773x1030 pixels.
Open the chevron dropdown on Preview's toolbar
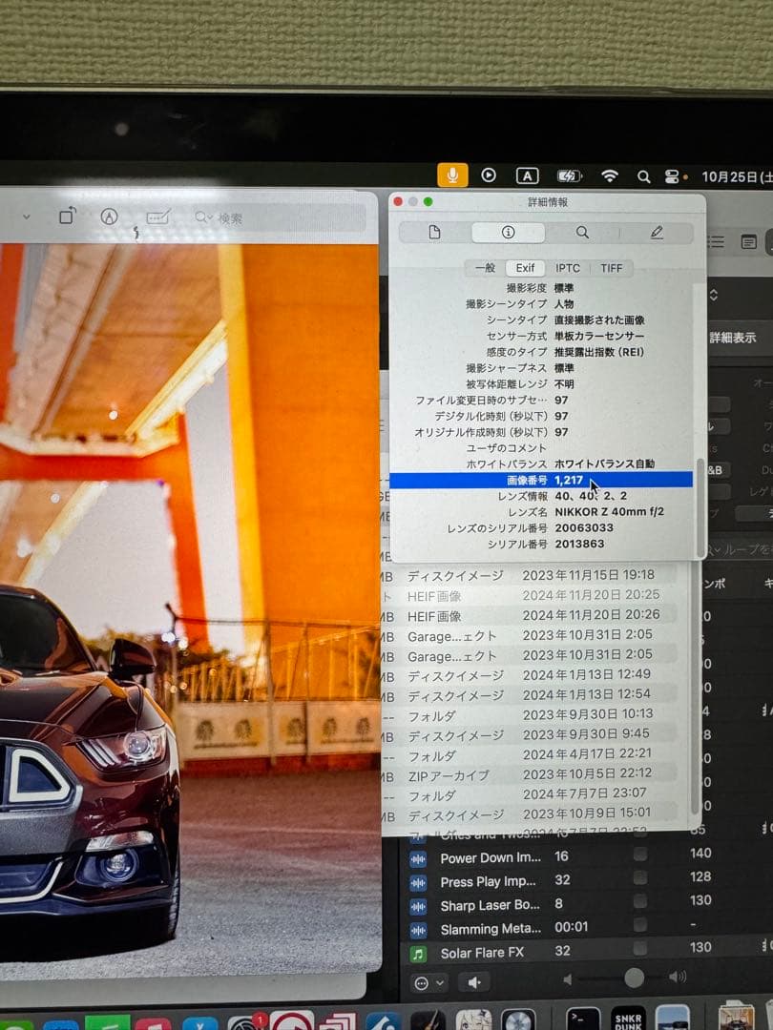[x=25, y=215]
